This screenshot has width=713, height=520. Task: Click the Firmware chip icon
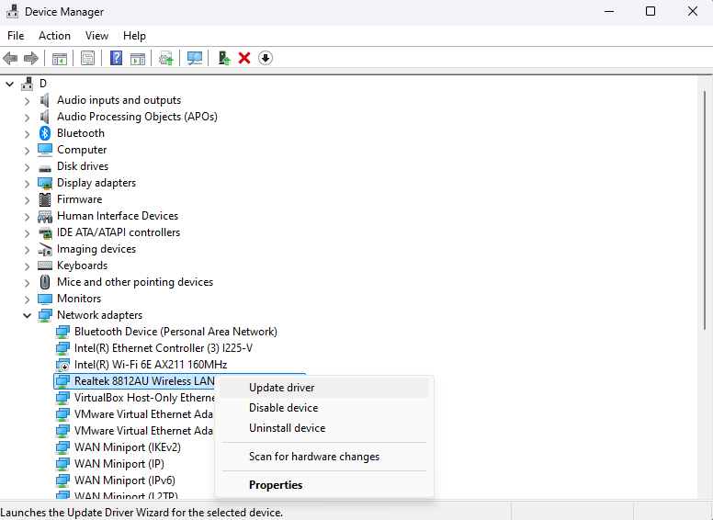[x=44, y=199]
